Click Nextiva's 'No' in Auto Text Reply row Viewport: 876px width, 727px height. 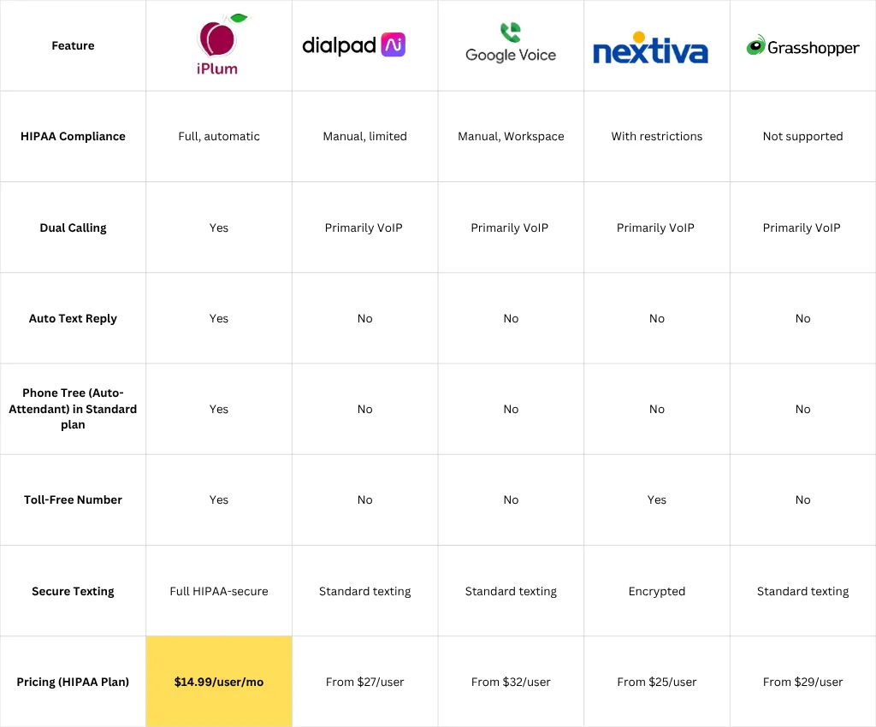pos(656,318)
